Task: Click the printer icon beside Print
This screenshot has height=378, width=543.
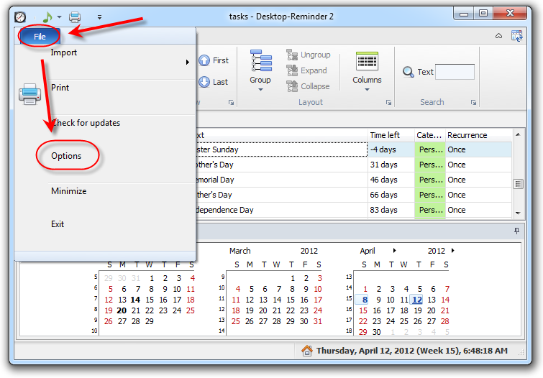Action: point(29,94)
